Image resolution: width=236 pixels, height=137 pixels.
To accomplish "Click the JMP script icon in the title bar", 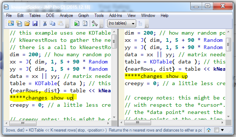I will [6, 7].
